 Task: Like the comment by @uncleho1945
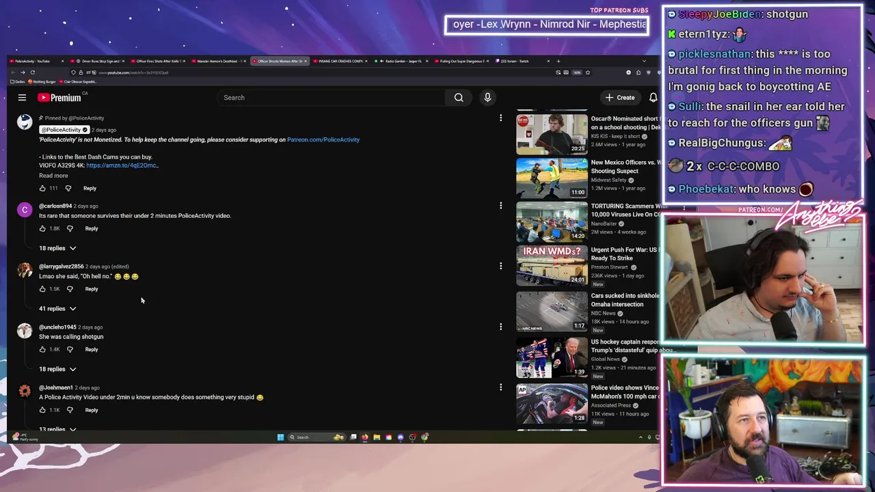tap(42, 349)
